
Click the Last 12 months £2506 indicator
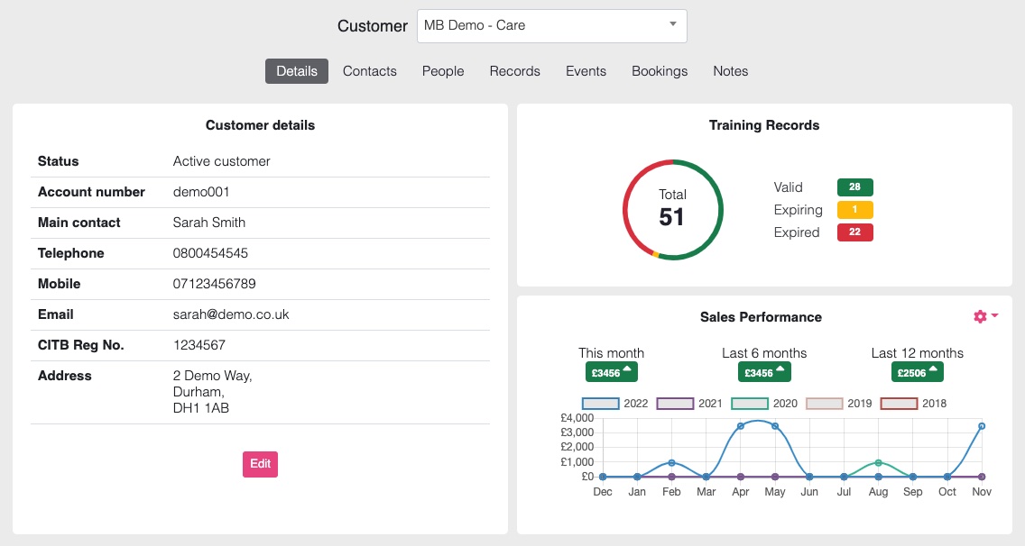pos(917,371)
